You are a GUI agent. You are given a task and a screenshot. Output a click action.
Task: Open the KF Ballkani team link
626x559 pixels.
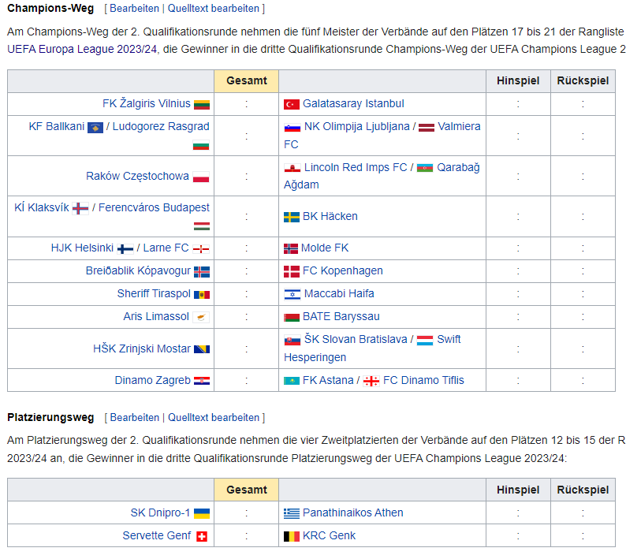pos(57,126)
